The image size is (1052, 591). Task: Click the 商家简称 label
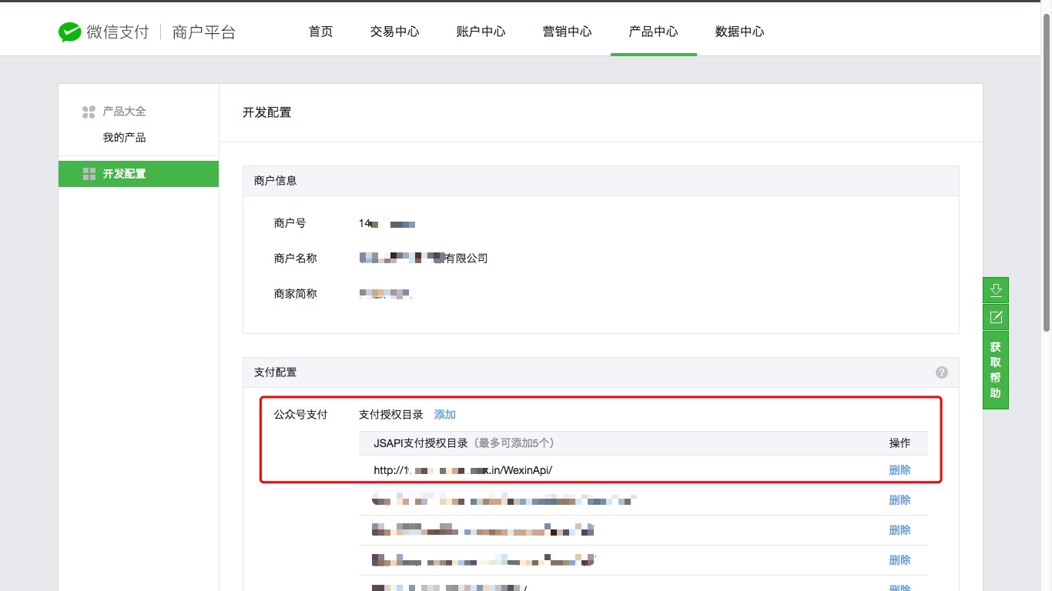(x=295, y=294)
